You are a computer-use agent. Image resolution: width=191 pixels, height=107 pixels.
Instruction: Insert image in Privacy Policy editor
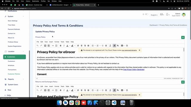pos(45,45)
